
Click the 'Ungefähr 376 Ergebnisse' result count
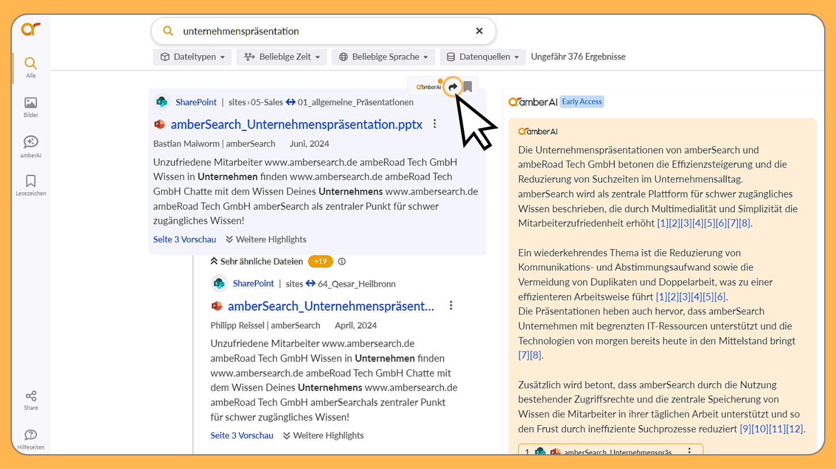(578, 57)
